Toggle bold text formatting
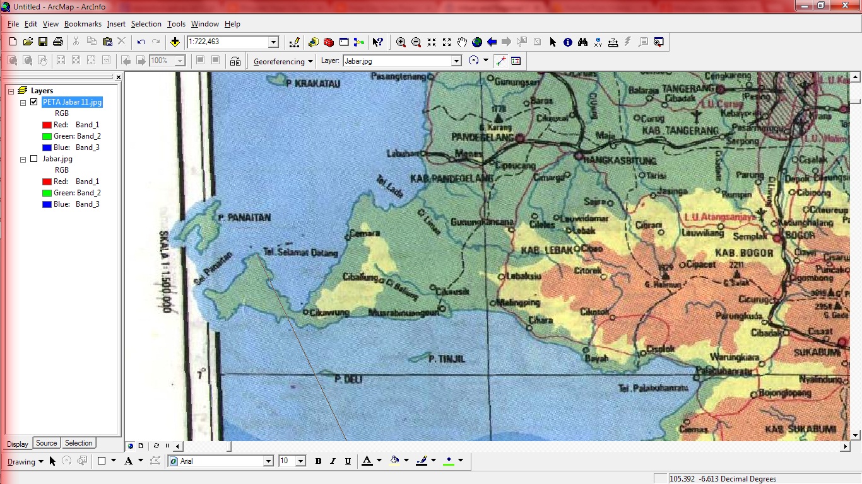 point(318,461)
